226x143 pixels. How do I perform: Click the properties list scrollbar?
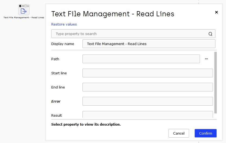[x=215, y=82]
